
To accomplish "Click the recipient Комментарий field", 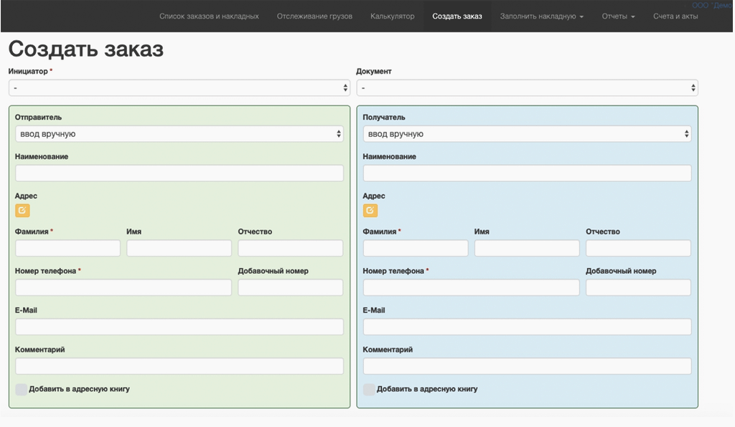I will click(x=527, y=365).
